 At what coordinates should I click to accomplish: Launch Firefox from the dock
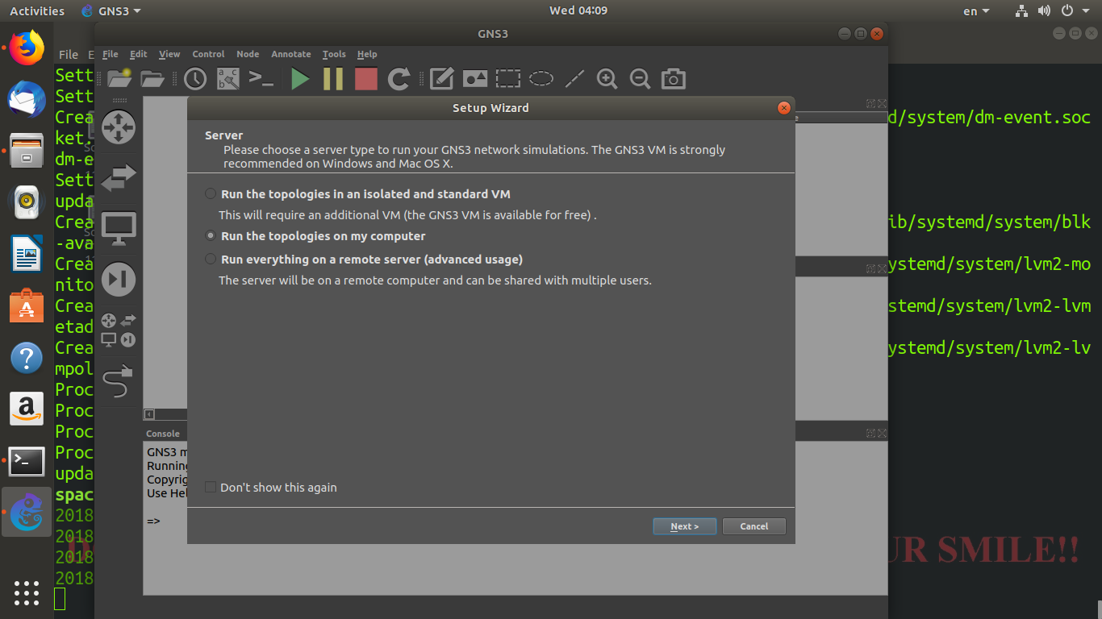pos(27,48)
